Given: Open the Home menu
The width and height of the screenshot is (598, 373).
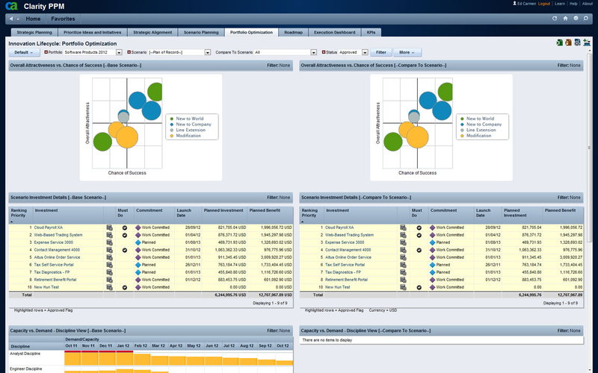Looking at the screenshot, I should 33,19.
